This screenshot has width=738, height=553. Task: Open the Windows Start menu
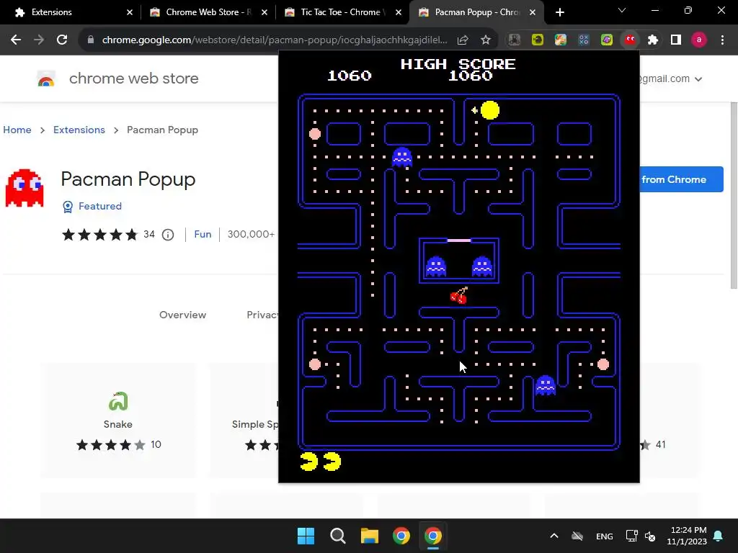coord(306,536)
